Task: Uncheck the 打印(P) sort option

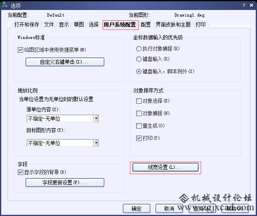Action: click(139, 138)
